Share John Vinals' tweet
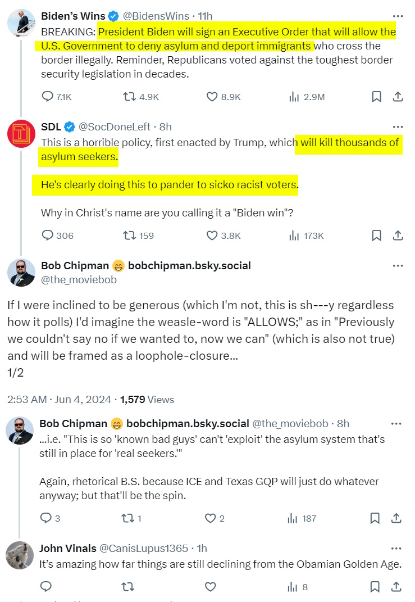The width and height of the screenshot is (415, 602). 398,587
